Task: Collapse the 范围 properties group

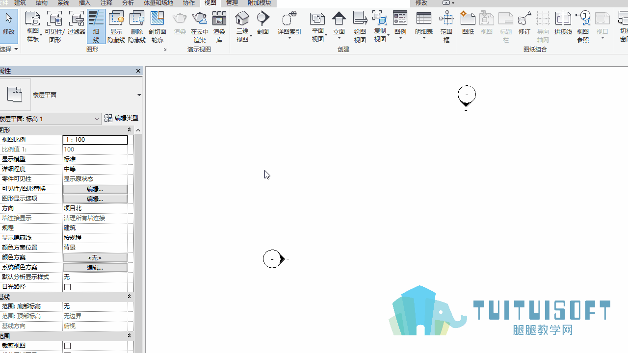Action: 130,336
